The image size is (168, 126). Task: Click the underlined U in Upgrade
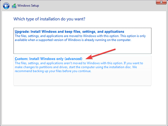(x=16, y=32)
